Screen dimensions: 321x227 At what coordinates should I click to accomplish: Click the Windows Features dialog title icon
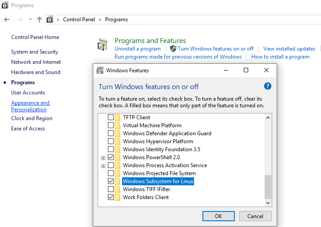[x=100, y=70]
